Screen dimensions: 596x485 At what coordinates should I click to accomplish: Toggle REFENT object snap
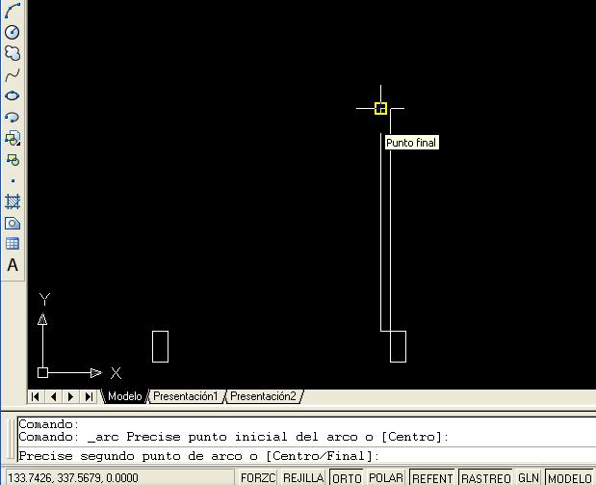[432, 477]
